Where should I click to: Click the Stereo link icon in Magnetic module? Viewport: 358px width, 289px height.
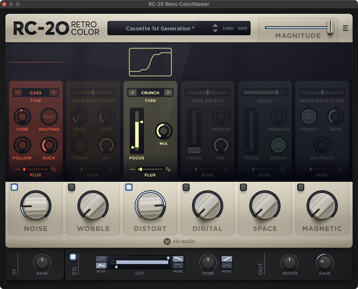tap(309, 117)
